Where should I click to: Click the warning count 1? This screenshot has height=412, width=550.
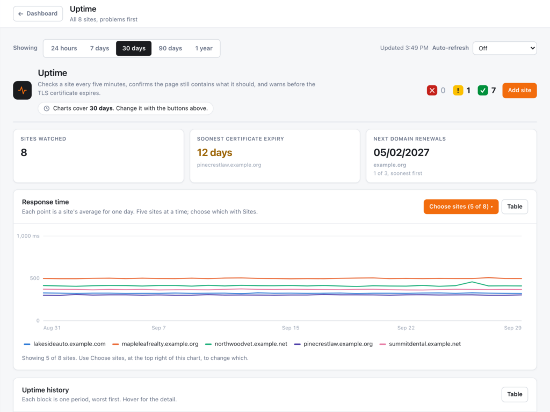point(468,91)
